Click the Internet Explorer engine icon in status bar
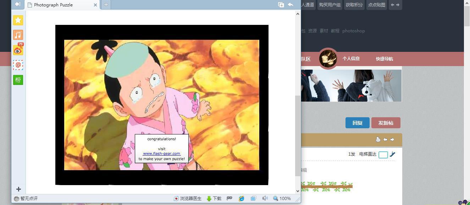 (242, 199)
